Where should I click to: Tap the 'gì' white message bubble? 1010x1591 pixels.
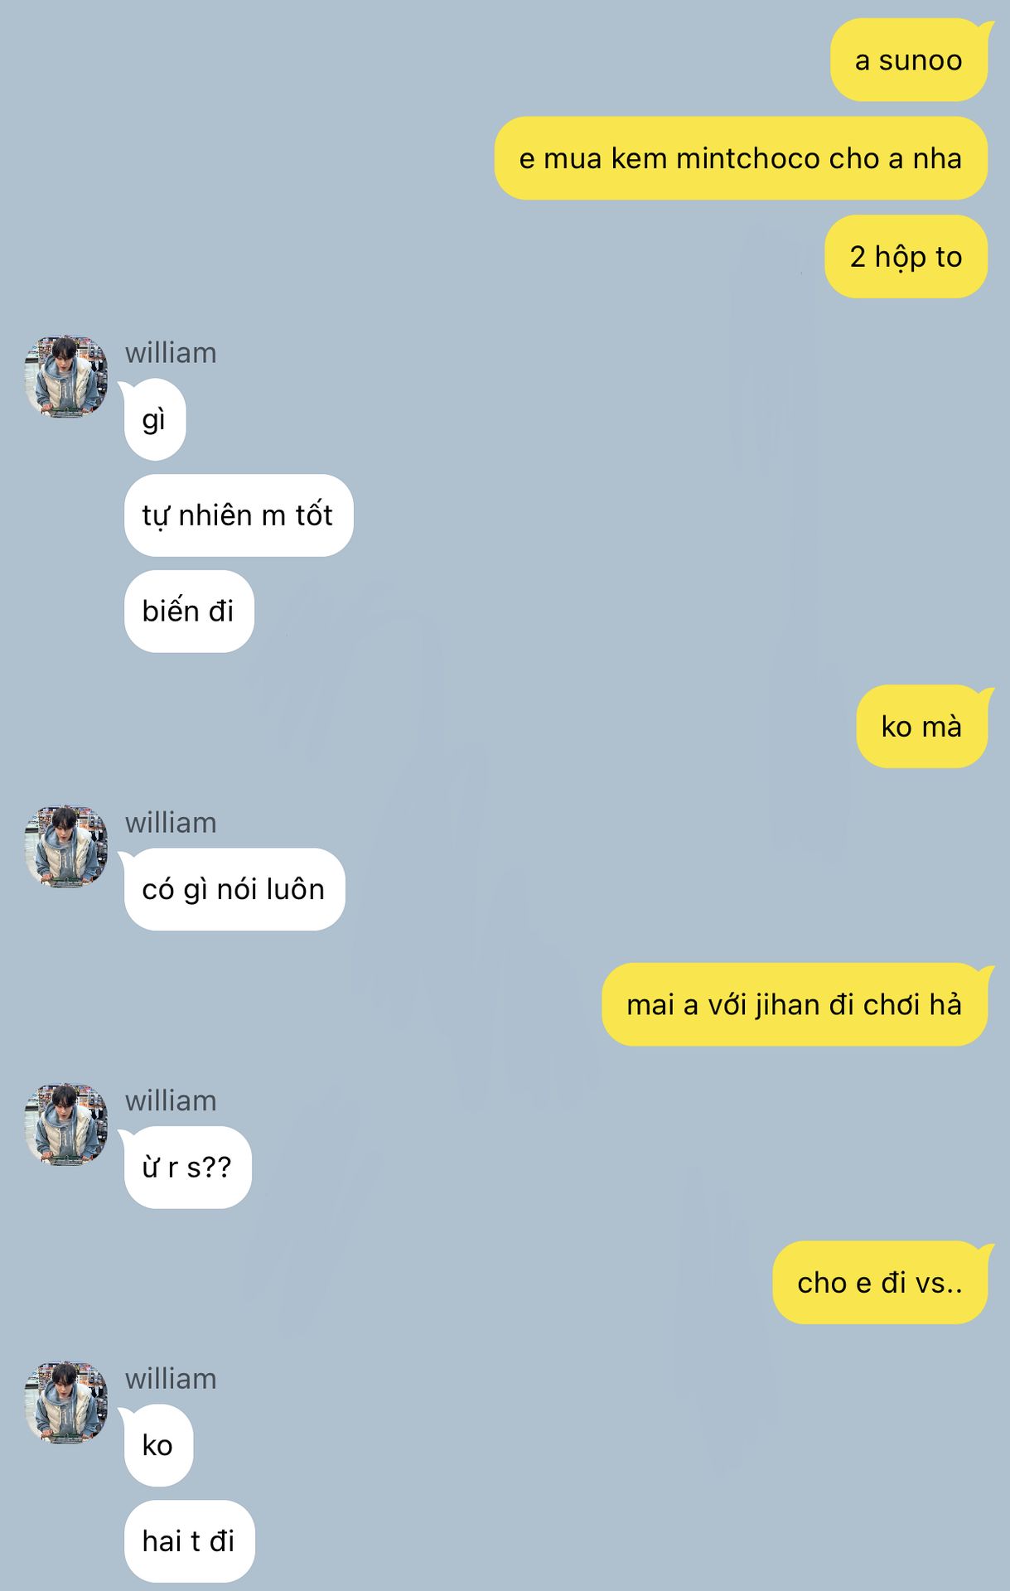(153, 419)
